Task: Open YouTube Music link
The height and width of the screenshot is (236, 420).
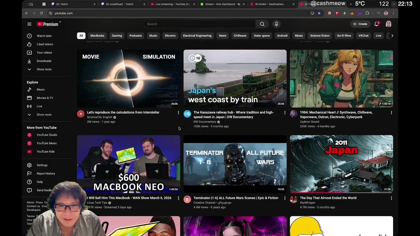Action: pos(47,143)
